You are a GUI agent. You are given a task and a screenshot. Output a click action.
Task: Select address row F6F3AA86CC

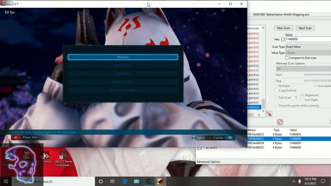[x=289, y=139]
